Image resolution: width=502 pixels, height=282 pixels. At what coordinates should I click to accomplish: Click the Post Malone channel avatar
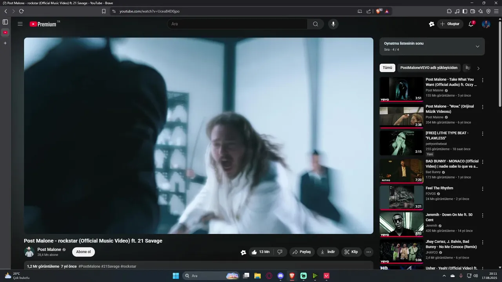pos(29,252)
